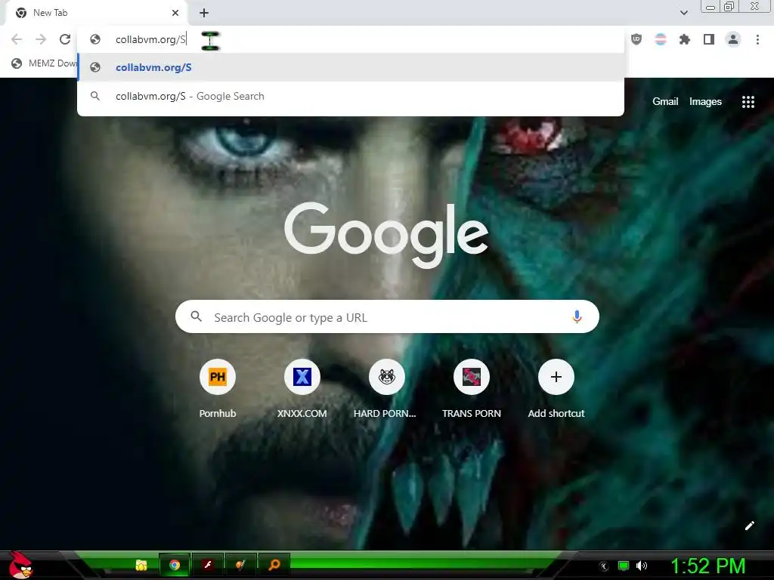Open the Flash taskbar icon
774x580 pixels.
208,565
